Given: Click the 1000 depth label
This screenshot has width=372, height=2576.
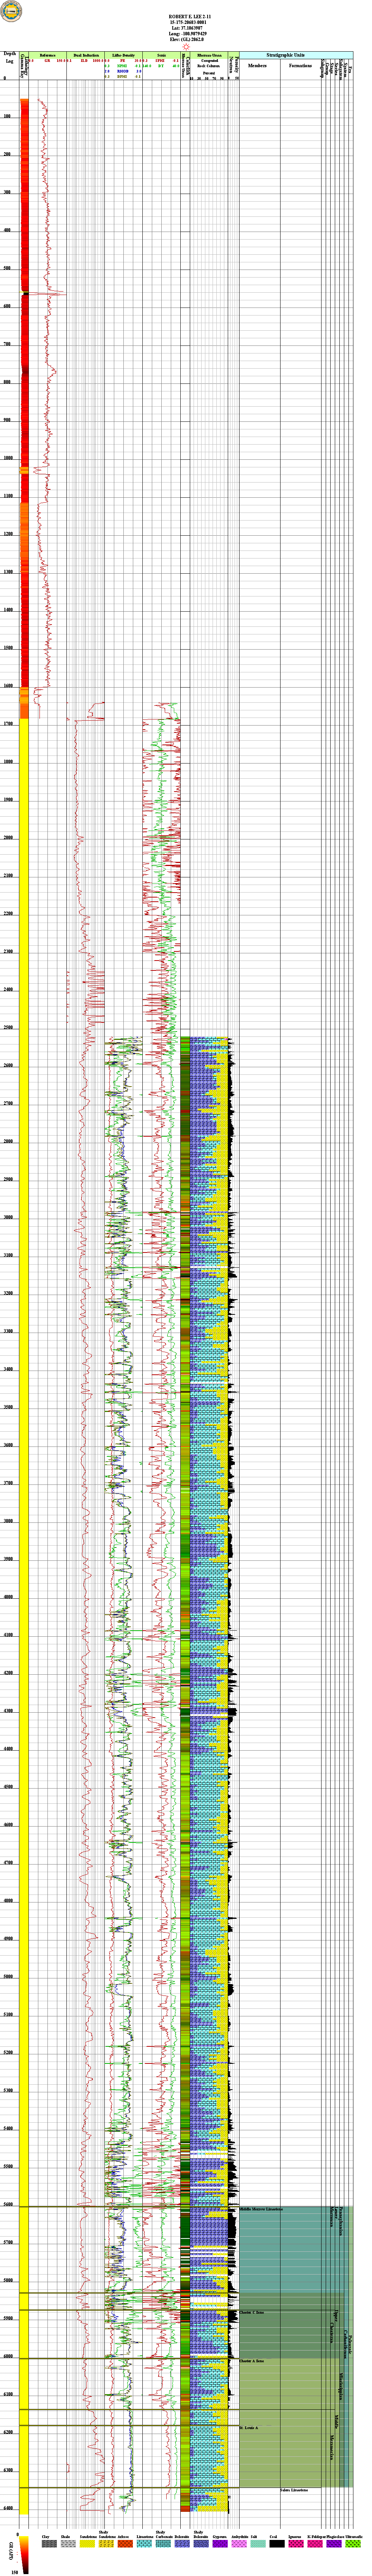Looking at the screenshot, I should [x=8, y=458].
